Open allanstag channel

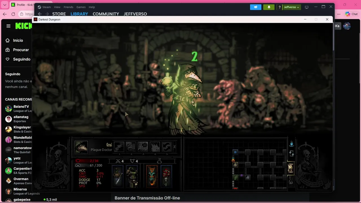[x=18, y=119]
